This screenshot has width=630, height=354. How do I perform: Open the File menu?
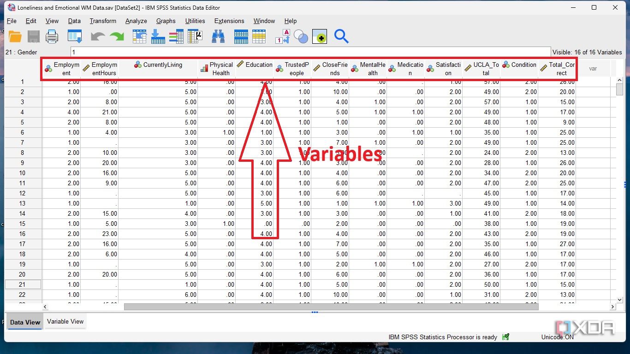[x=12, y=21]
